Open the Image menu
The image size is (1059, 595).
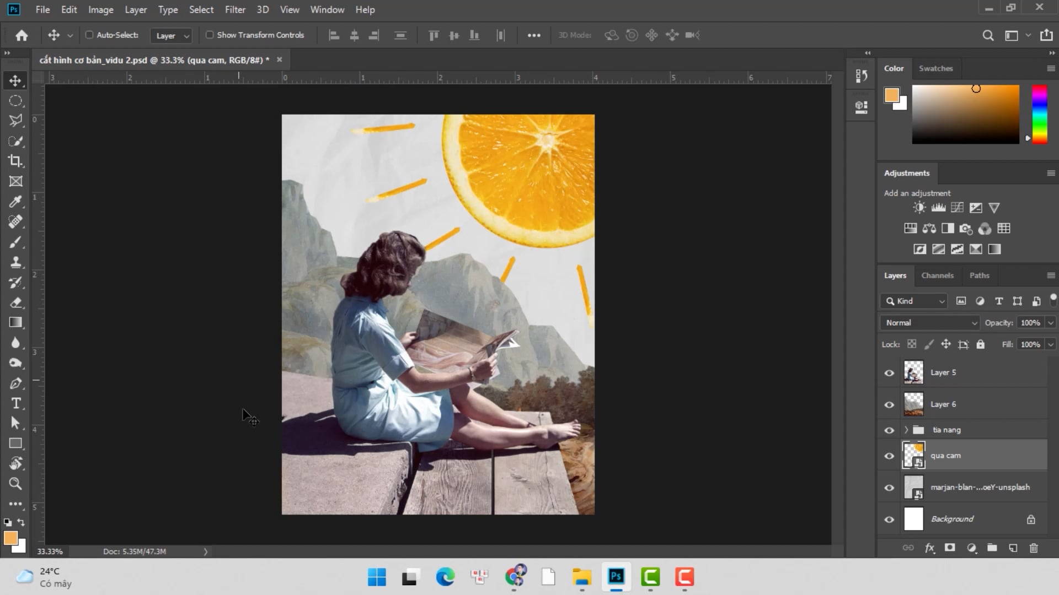point(101,9)
